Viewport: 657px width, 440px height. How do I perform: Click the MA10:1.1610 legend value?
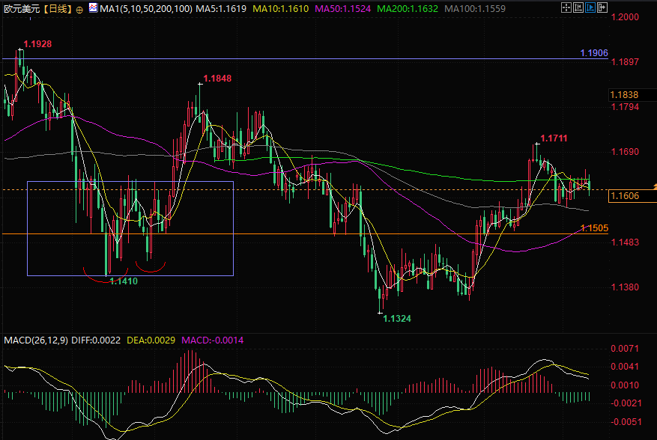click(280, 9)
